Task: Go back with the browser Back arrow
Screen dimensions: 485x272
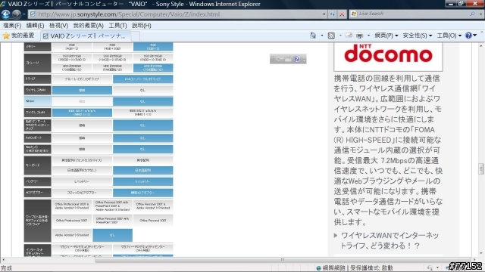Action: pyautogui.click(x=5, y=14)
